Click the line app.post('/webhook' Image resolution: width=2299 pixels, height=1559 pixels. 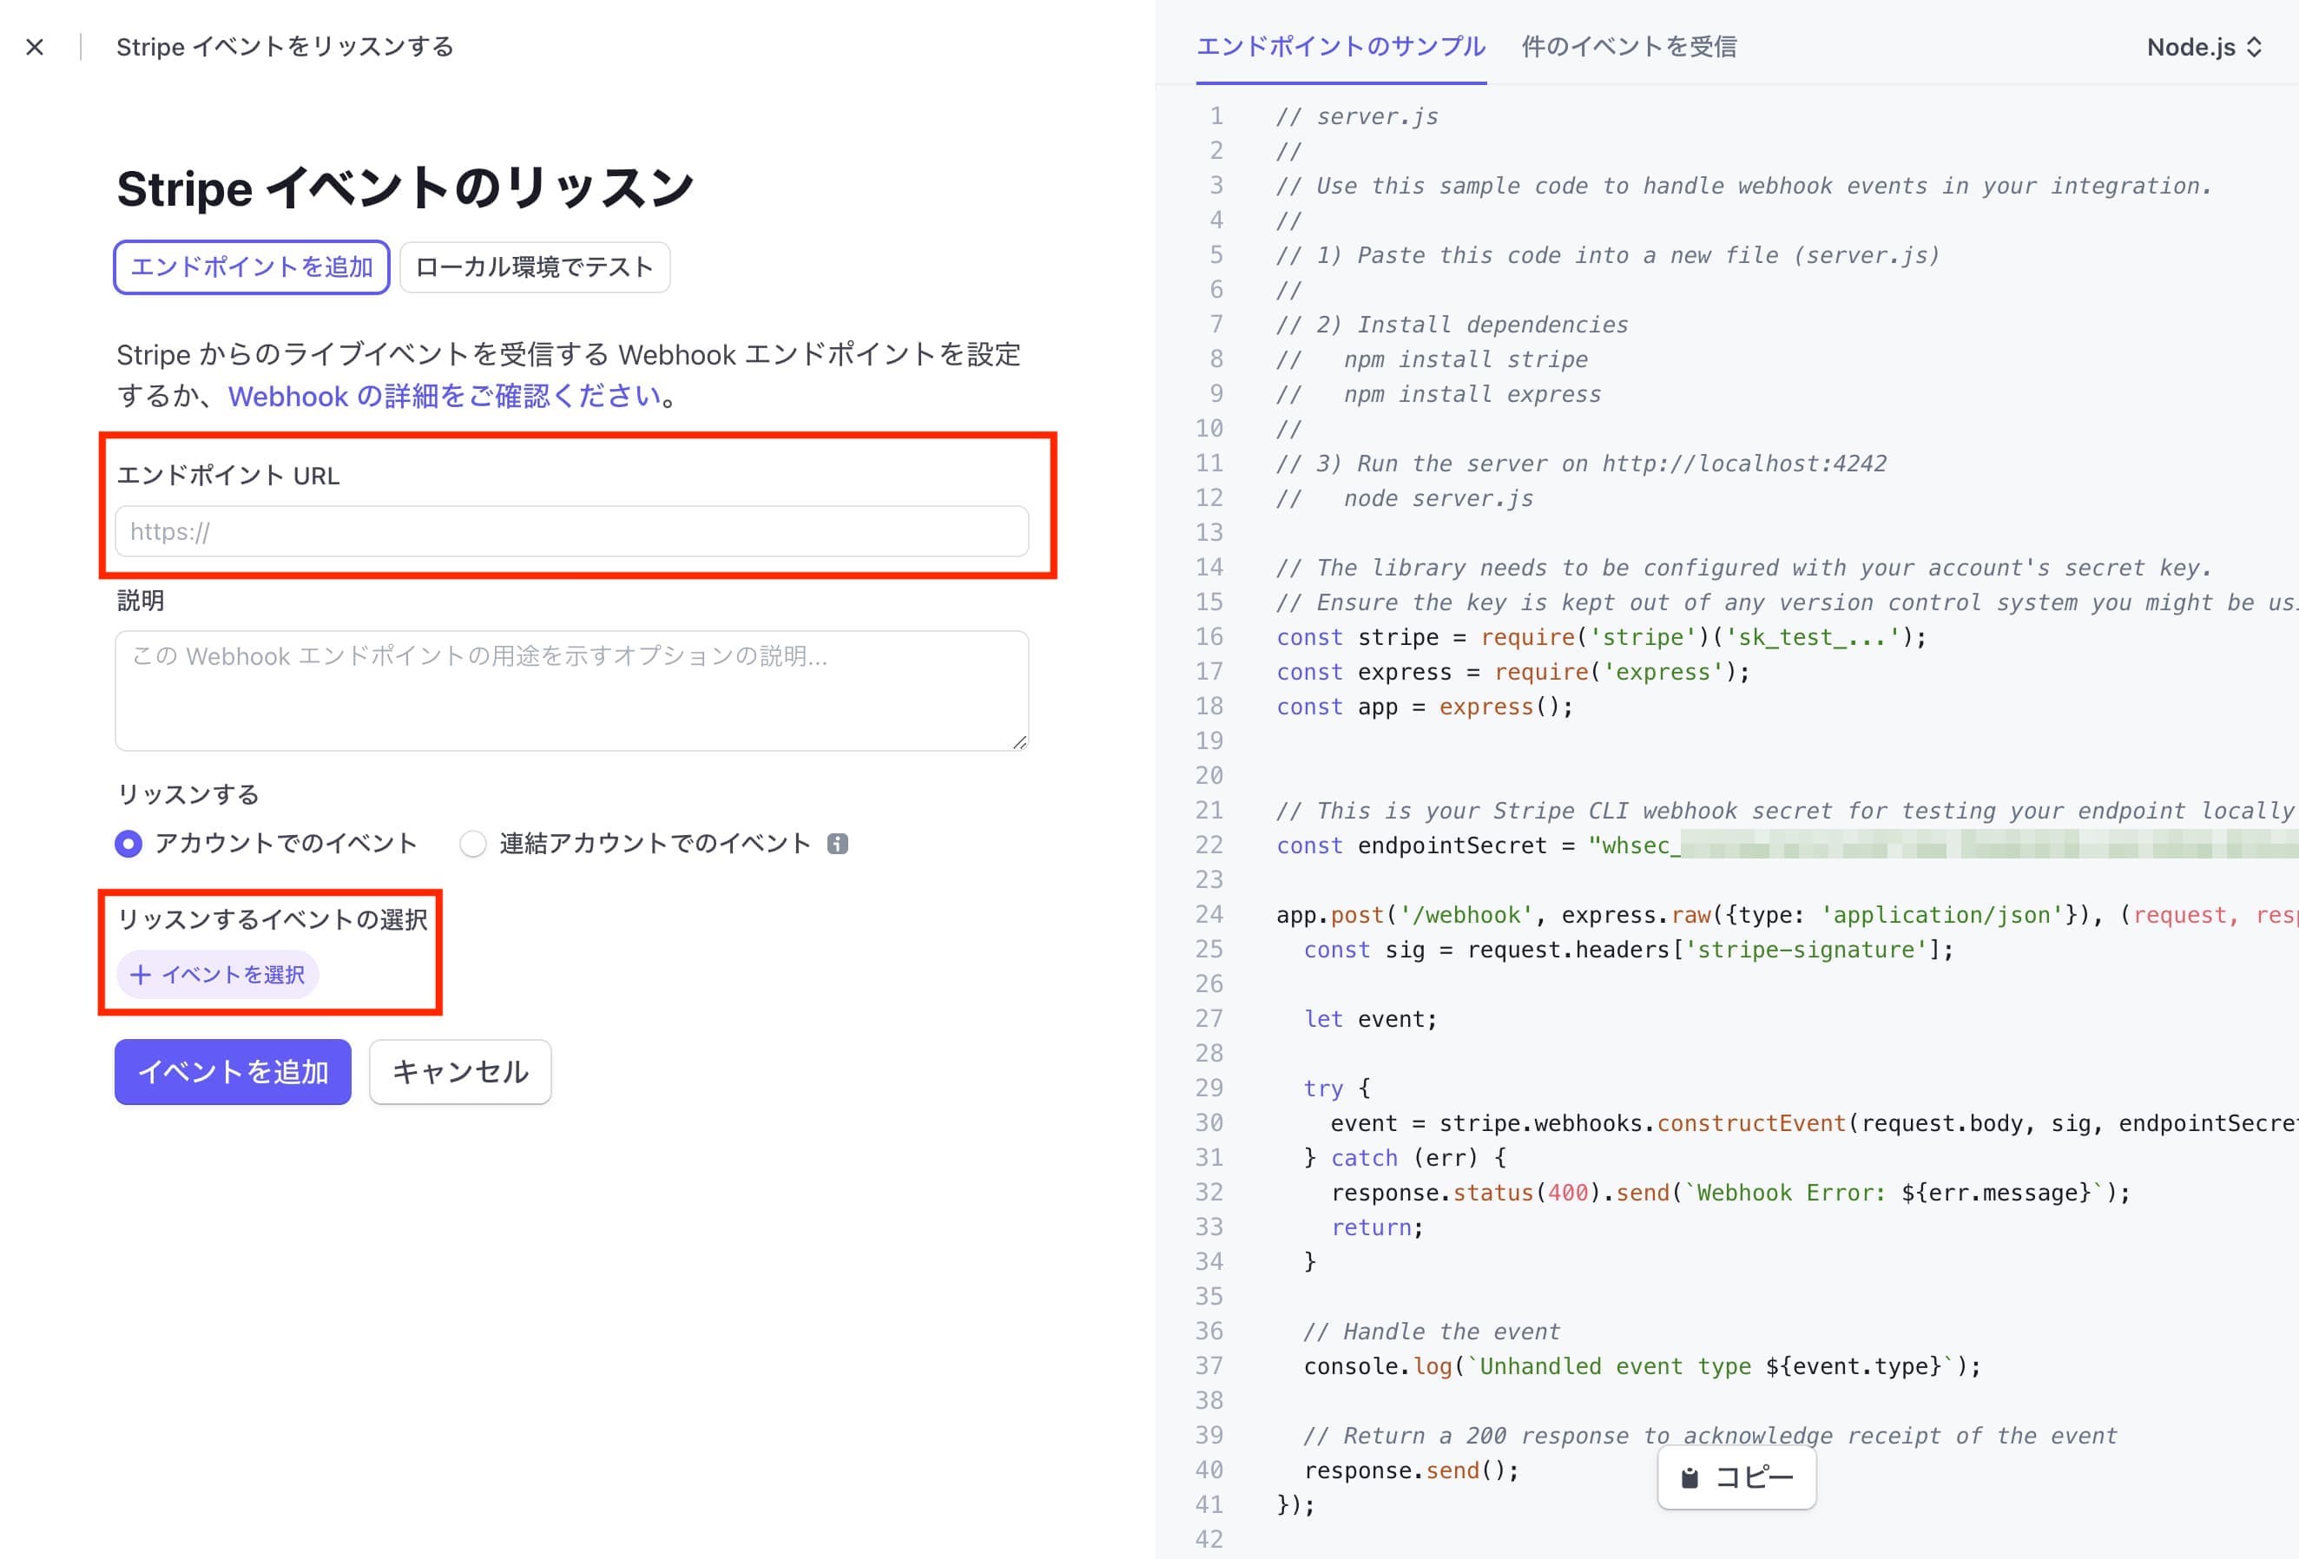click(1787, 915)
